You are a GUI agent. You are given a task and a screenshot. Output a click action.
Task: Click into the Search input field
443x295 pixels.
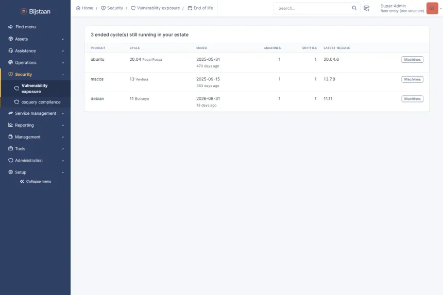tap(314, 8)
